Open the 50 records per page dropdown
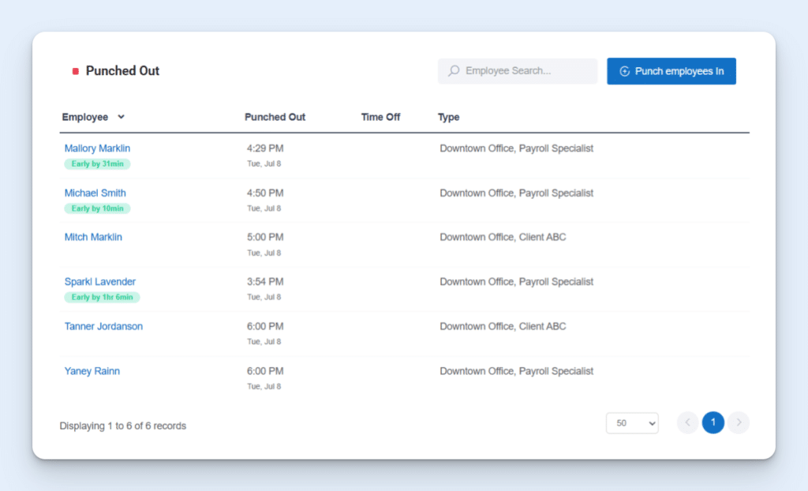 point(632,423)
